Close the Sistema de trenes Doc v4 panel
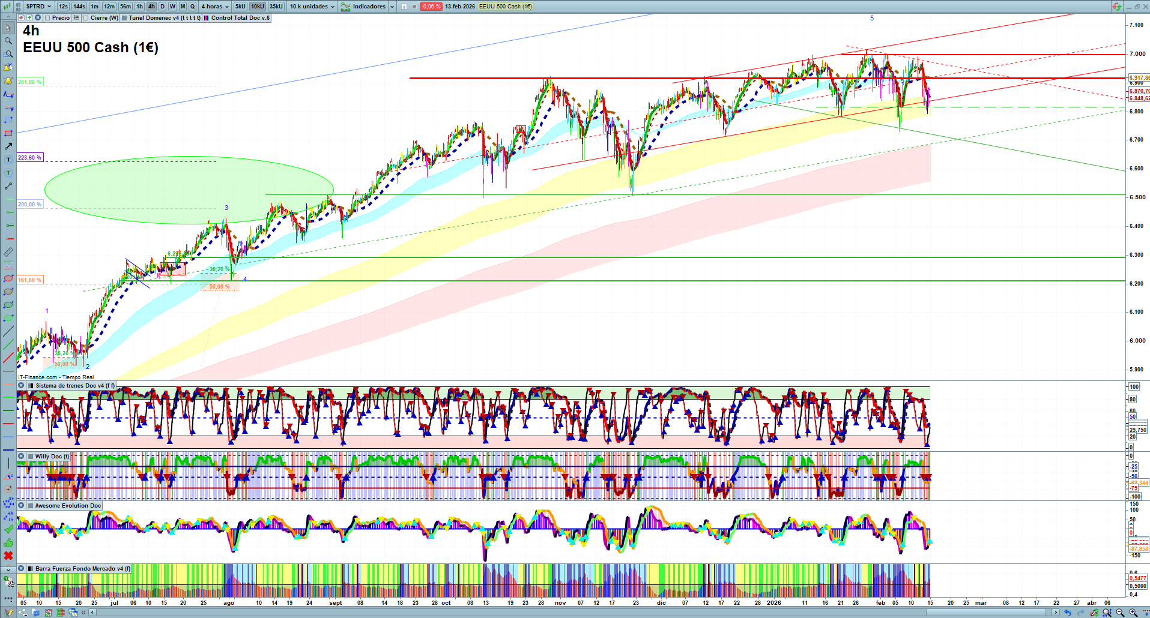 pos(21,386)
